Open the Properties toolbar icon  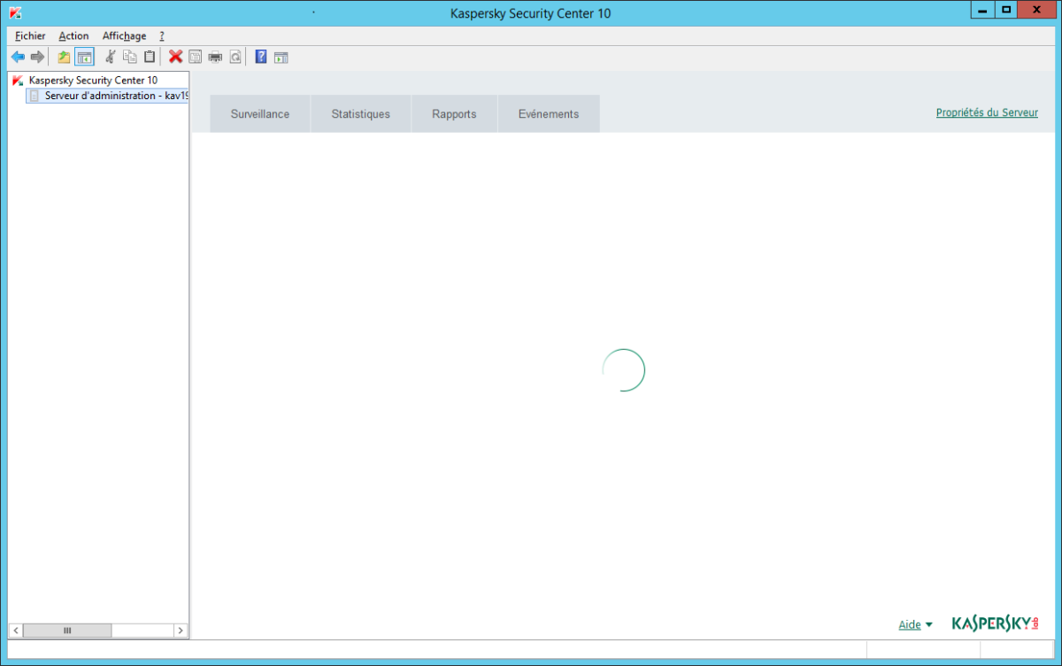click(195, 58)
